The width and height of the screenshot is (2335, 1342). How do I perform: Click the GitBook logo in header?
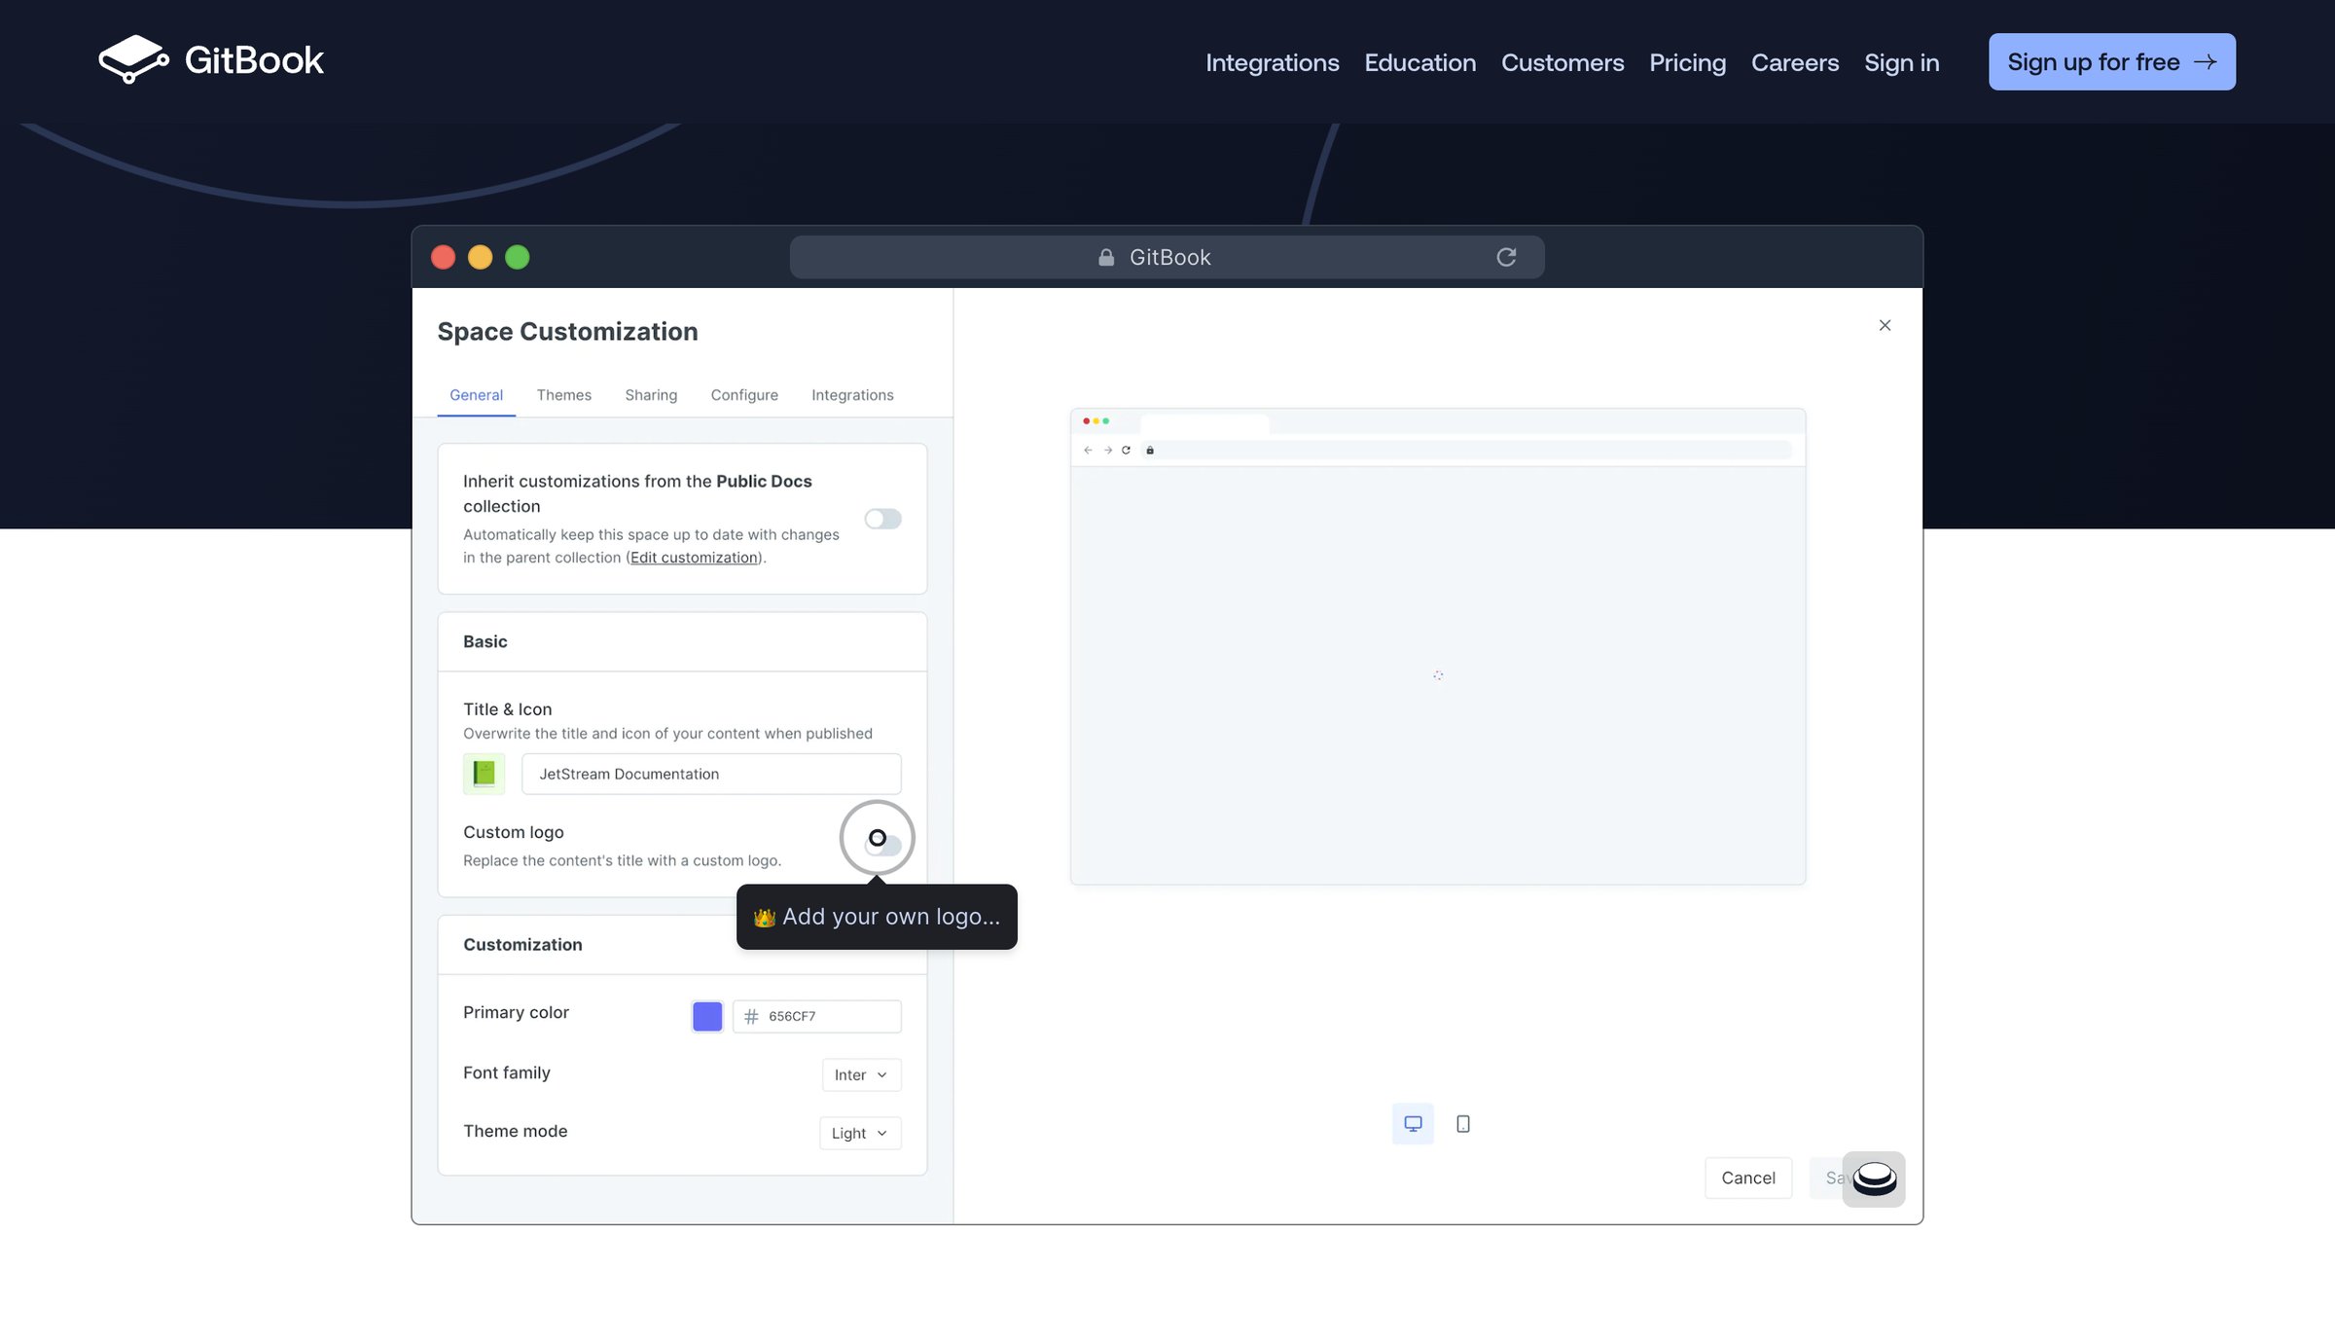[x=210, y=60]
